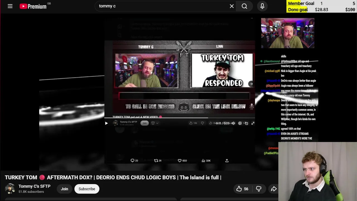This screenshot has height=201, width=357.
Task: Select chat username @michael-pg8fi
Action: (x=272, y=71)
